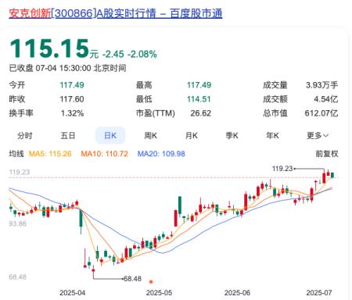Open the 前复权 adjustment selector
This screenshot has height=300, width=352.
click(x=327, y=154)
